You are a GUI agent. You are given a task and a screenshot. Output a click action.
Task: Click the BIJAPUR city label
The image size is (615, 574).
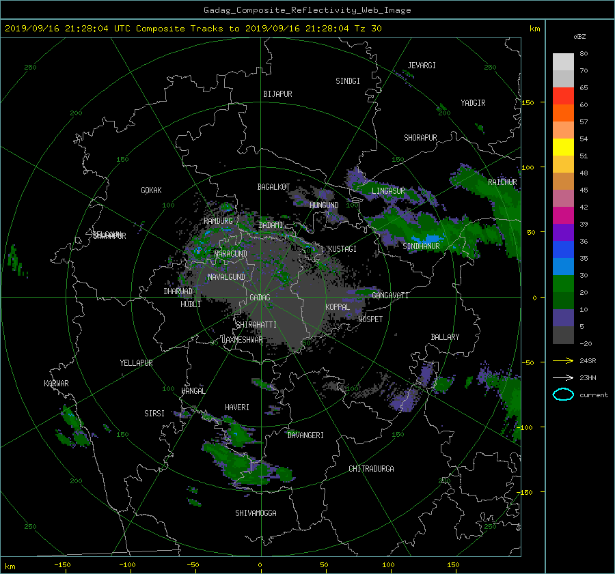[277, 94]
